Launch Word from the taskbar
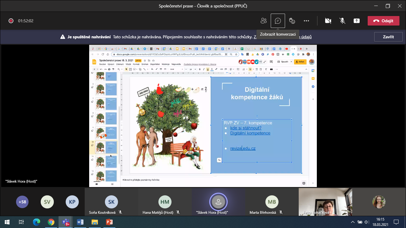This screenshot has height=228, width=406. [x=80, y=222]
